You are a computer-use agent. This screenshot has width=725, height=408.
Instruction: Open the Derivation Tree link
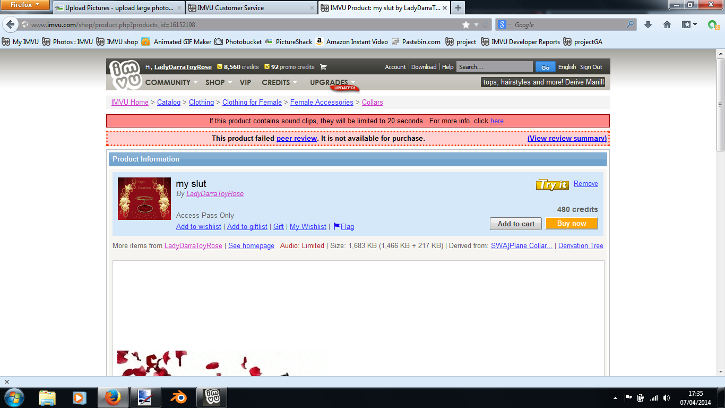pos(581,245)
